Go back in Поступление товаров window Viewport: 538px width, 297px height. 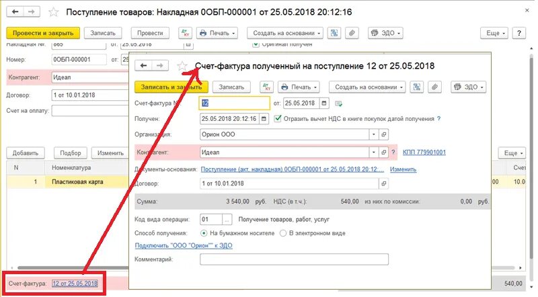(15, 12)
